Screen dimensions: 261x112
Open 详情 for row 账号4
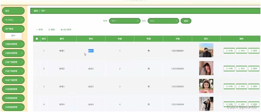(x=229, y=104)
